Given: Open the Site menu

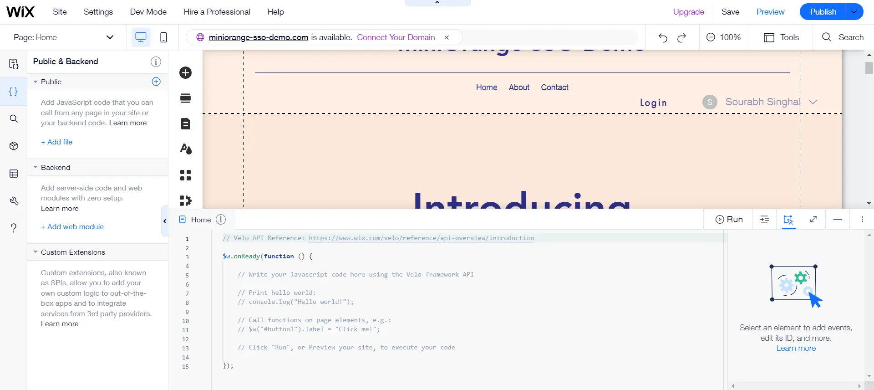Looking at the screenshot, I should [x=60, y=12].
